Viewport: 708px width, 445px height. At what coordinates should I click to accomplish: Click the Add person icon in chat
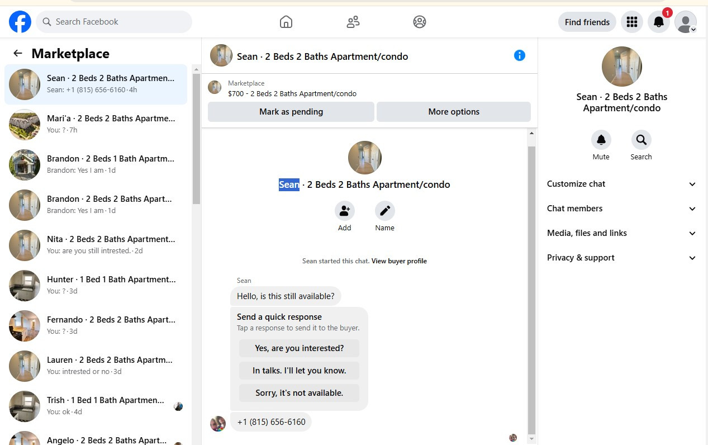[345, 211]
